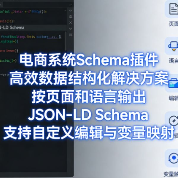Screen dimensions: 178x178
Task: Click the 页面 label text
Action: pos(174,24)
